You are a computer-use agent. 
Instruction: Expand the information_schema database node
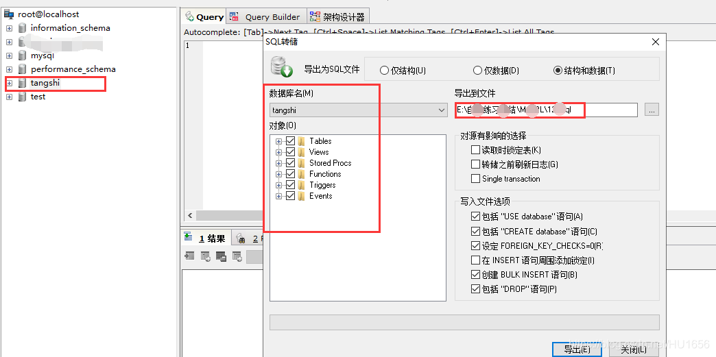(x=9, y=28)
